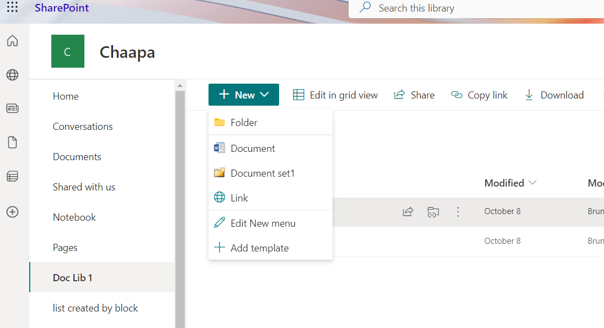Open the app launcher waffle icon
Screen dimensions: 604x328
point(12,7)
